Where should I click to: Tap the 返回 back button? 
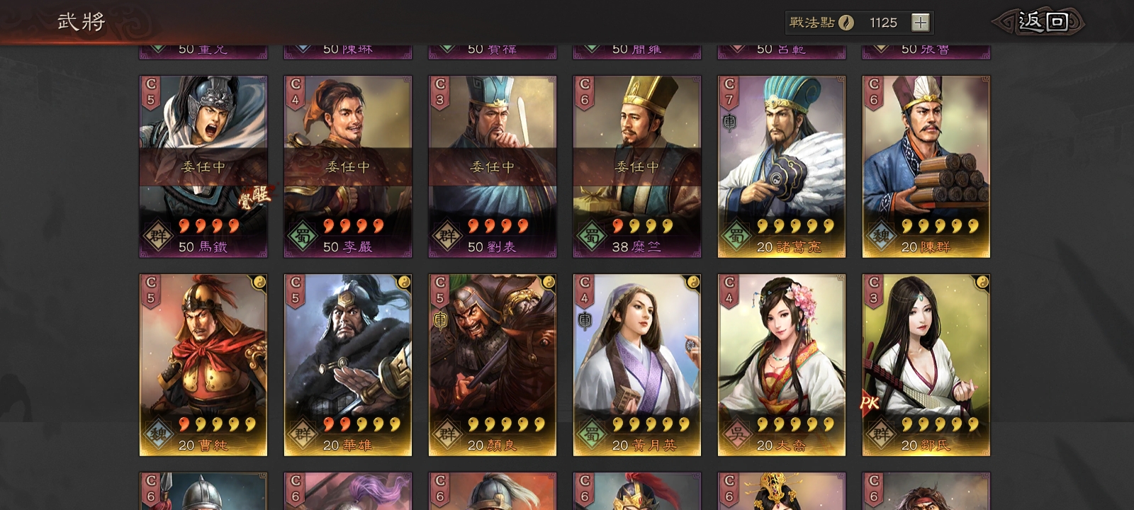click(1040, 22)
